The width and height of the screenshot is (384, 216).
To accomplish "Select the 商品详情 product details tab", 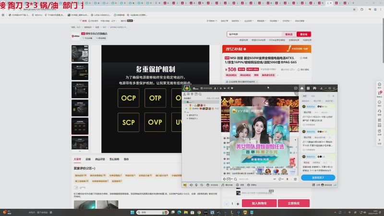I will (100, 159).
